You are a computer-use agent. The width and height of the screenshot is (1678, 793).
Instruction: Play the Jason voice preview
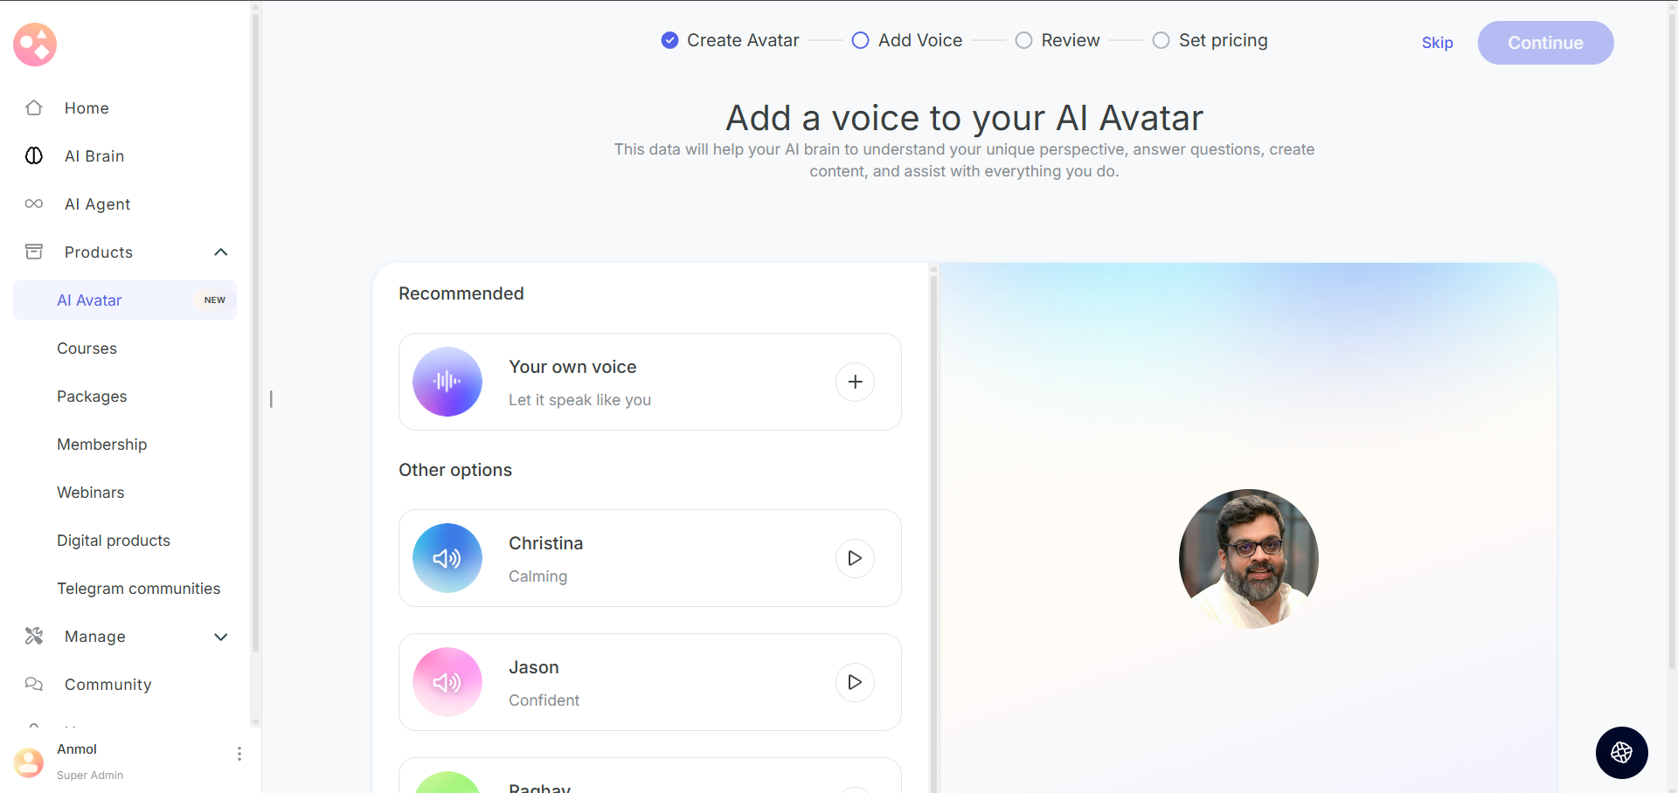pyautogui.click(x=855, y=682)
